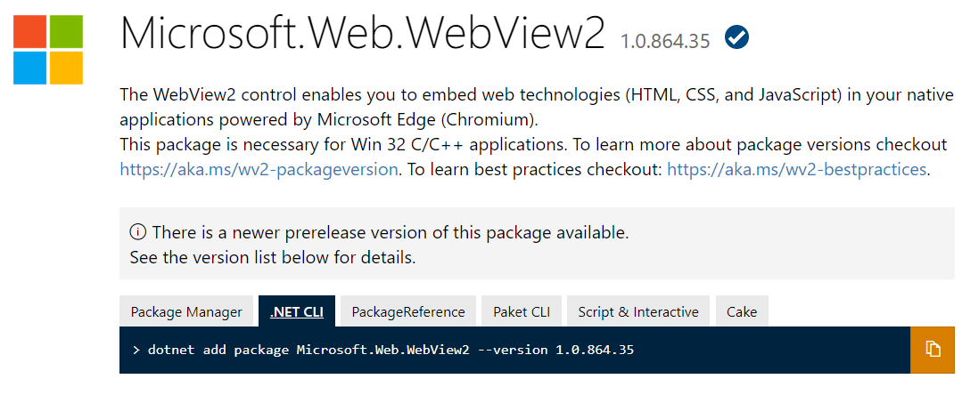Click the info icon in prerelease notice
The height and width of the screenshot is (395, 962).
pos(137,233)
